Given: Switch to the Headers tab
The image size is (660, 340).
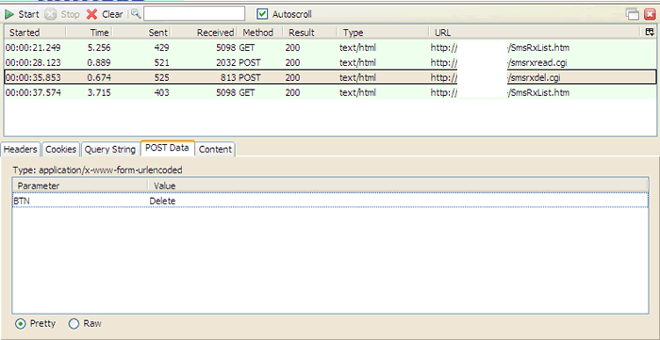Looking at the screenshot, I should coord(21,149).
